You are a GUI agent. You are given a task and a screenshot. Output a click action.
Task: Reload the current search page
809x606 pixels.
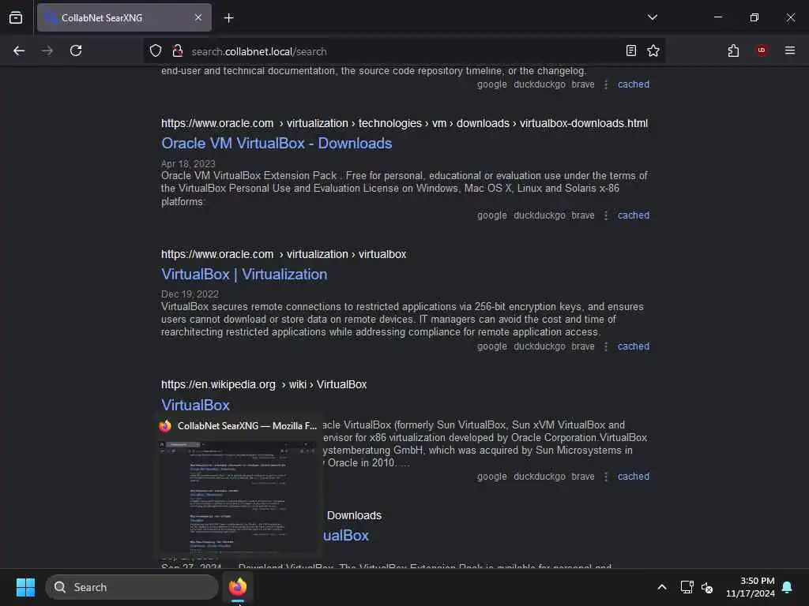[76, 50]
